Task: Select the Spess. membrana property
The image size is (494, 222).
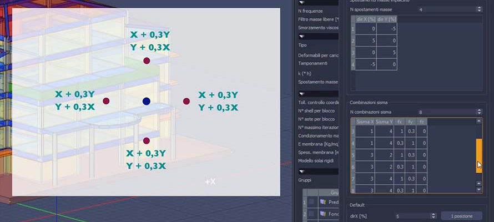Action: point(318,153)
